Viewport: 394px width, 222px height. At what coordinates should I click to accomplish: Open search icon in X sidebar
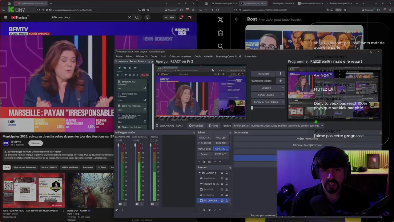[220, 46]
